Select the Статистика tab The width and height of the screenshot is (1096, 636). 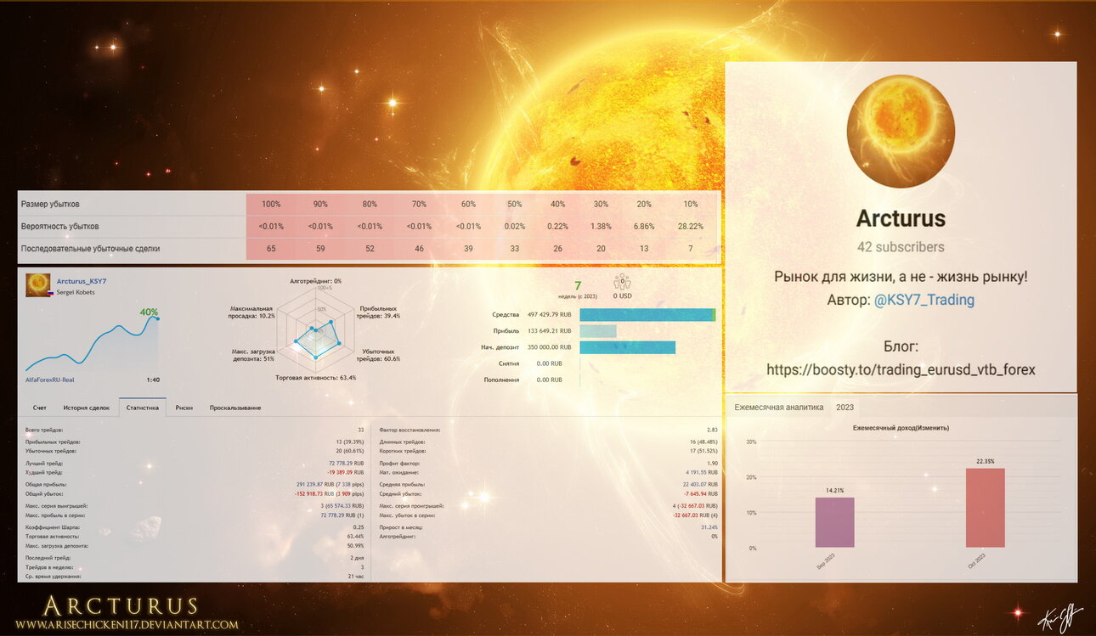tap(143, 408)
